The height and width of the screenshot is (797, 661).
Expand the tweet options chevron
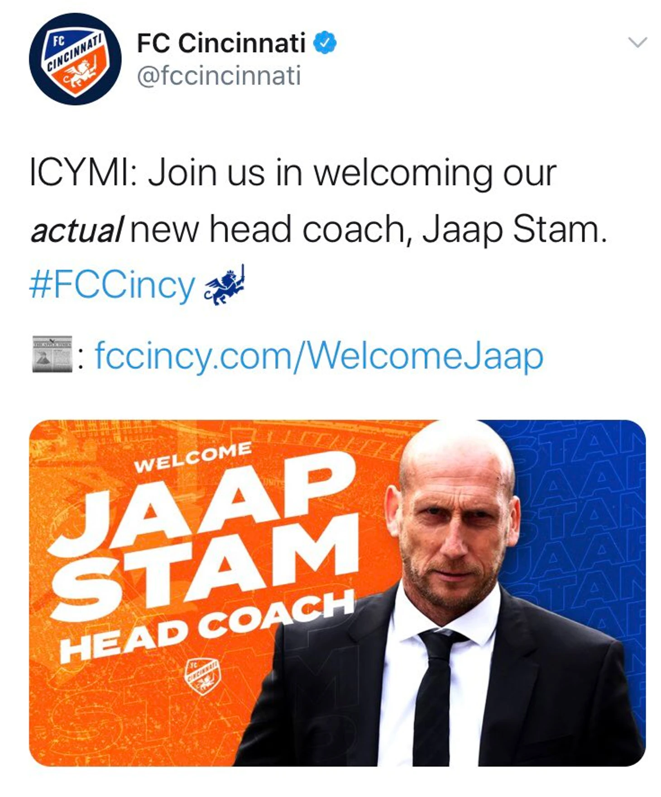[638, 43]
